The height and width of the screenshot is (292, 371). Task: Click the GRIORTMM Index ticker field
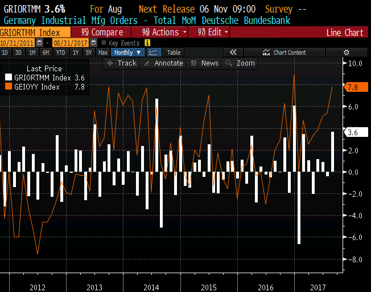pyautogui.click(x=35, y=33)
